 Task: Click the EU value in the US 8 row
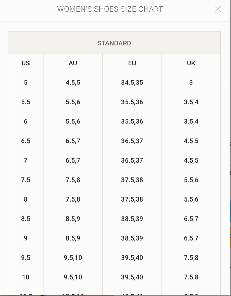point(132,199)
